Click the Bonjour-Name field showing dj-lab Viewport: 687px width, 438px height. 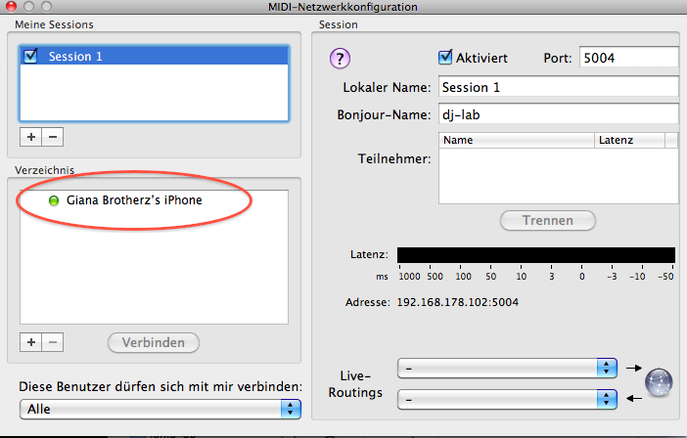[x=558, y=114]
